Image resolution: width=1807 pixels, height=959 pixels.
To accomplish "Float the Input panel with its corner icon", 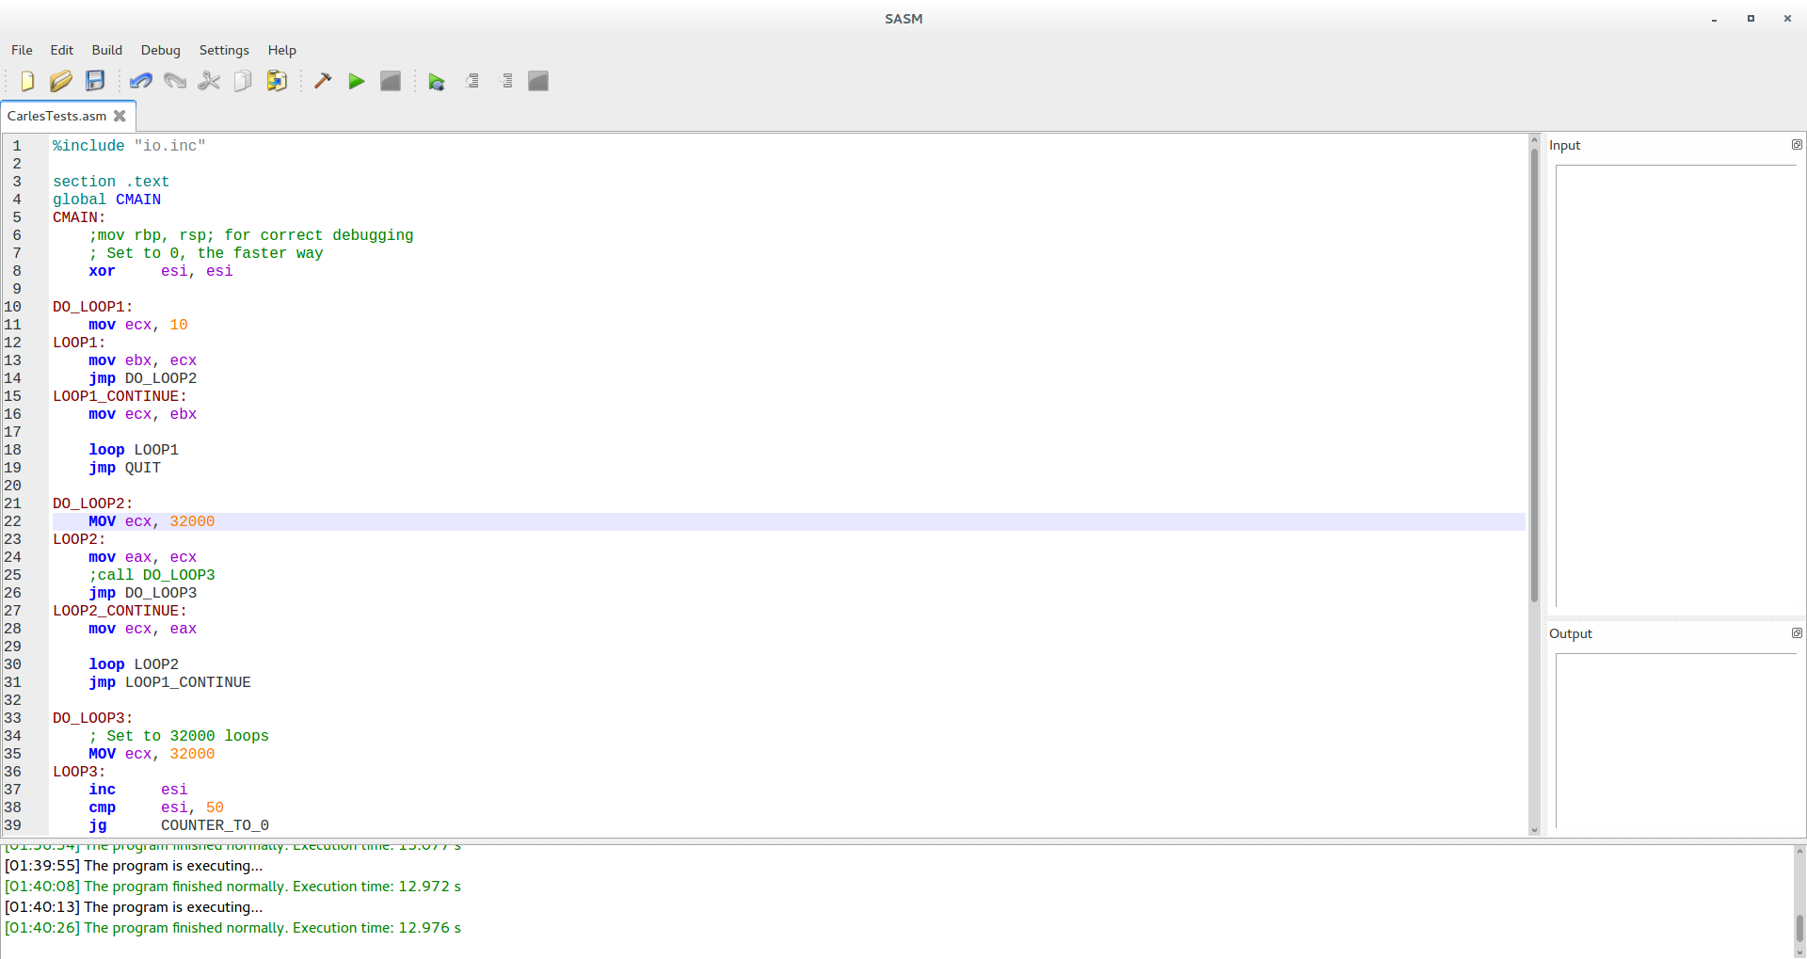I will coord(1797,145).
